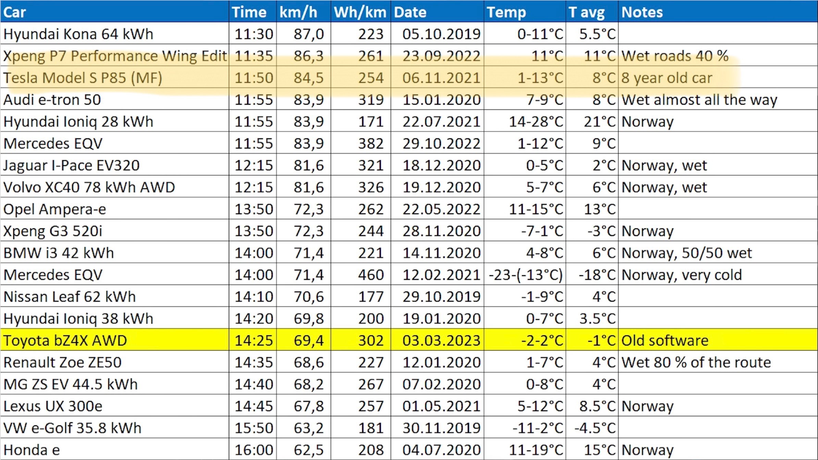
Task: Click the 'Old software' note
Action: [718, 340]
